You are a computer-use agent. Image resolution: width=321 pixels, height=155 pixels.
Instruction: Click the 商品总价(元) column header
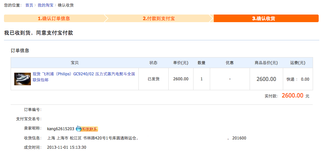point(266,63)
